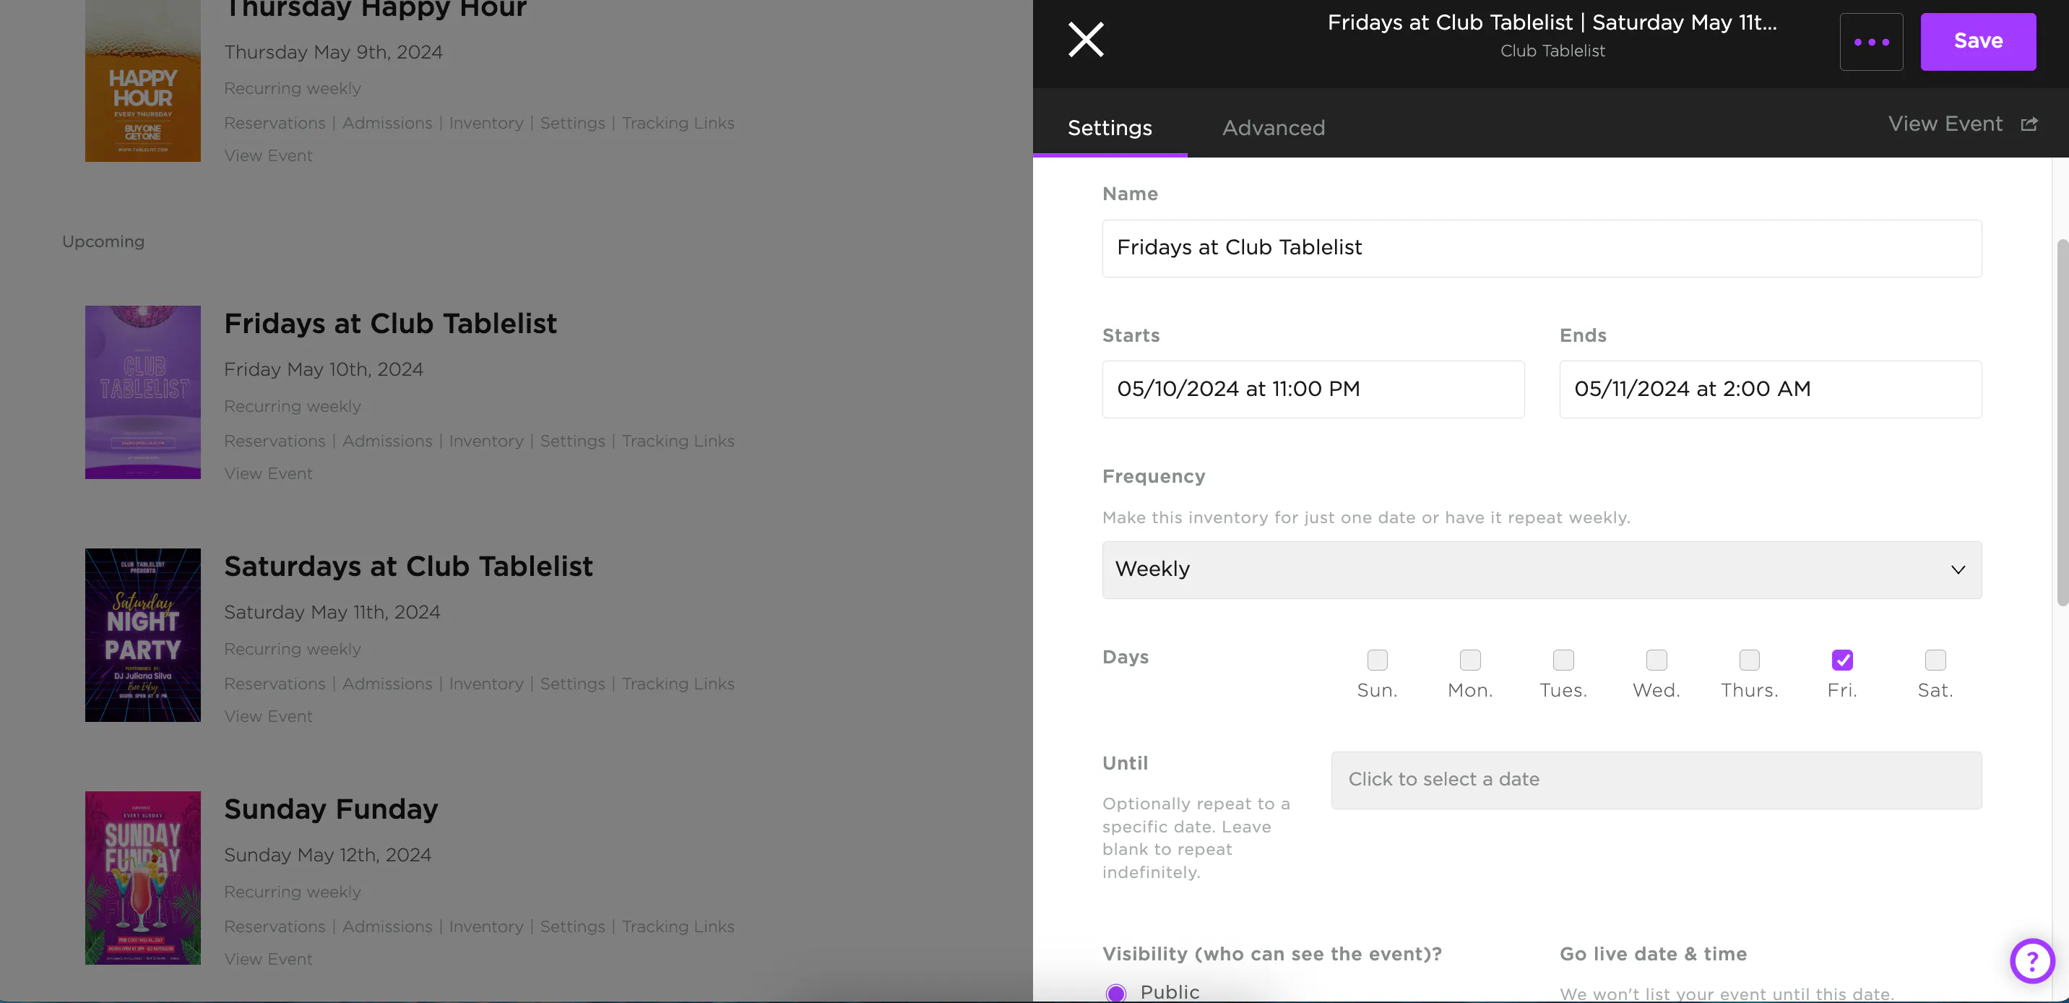The image size is (2069, 1003).
Task: Check the Sat. day checkbox
Action: pos(1935,660)
